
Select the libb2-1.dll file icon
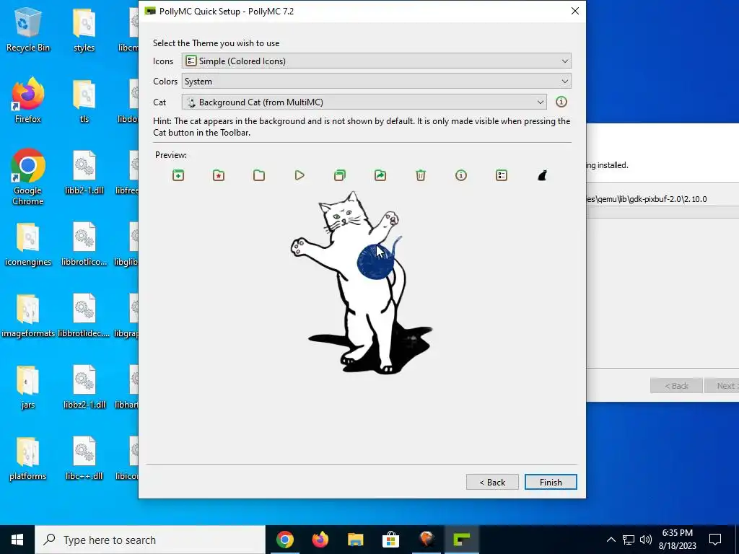84,172
